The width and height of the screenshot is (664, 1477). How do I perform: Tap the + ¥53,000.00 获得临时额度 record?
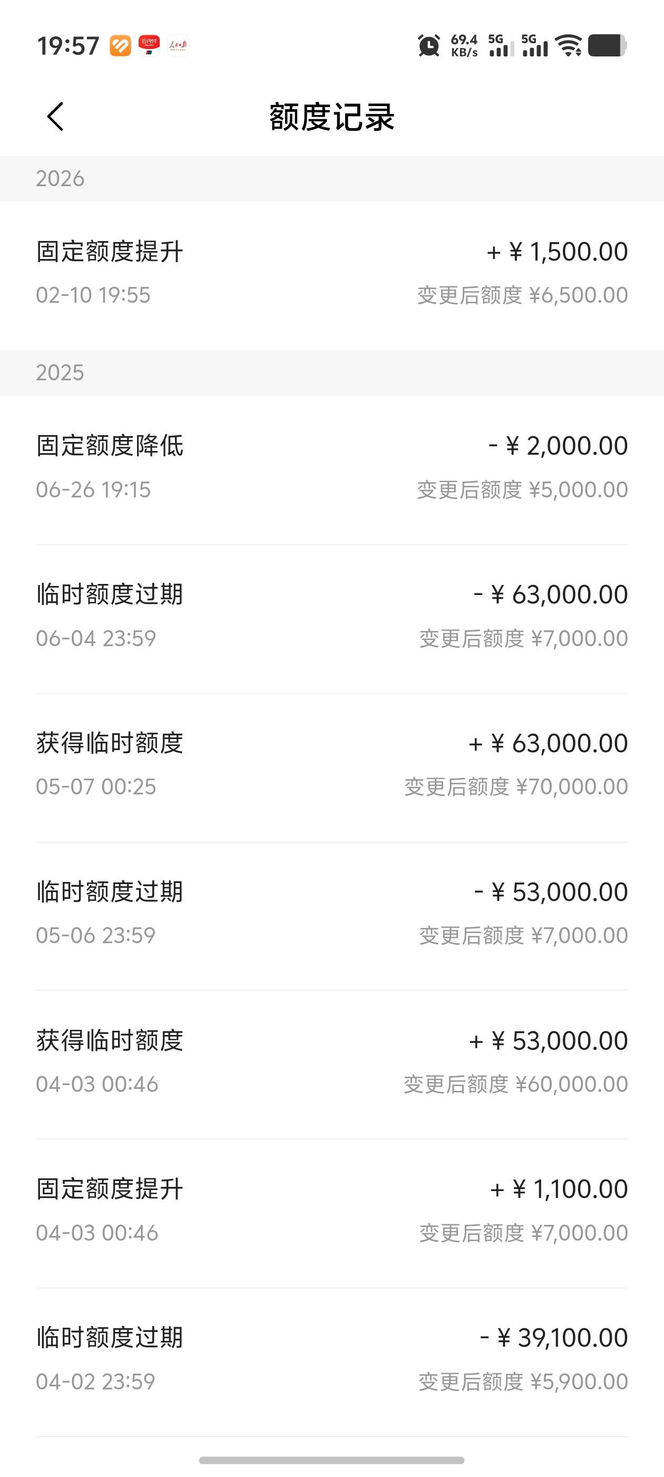click(331, 1061)
